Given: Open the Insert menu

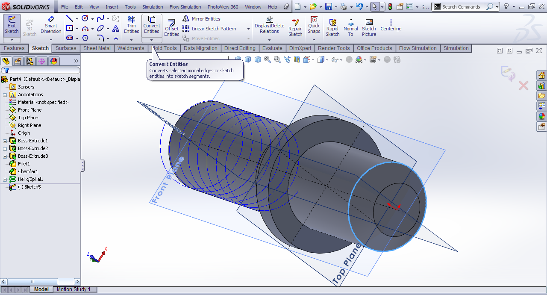Looking at the screenshot, I should (x=112, y=7).
